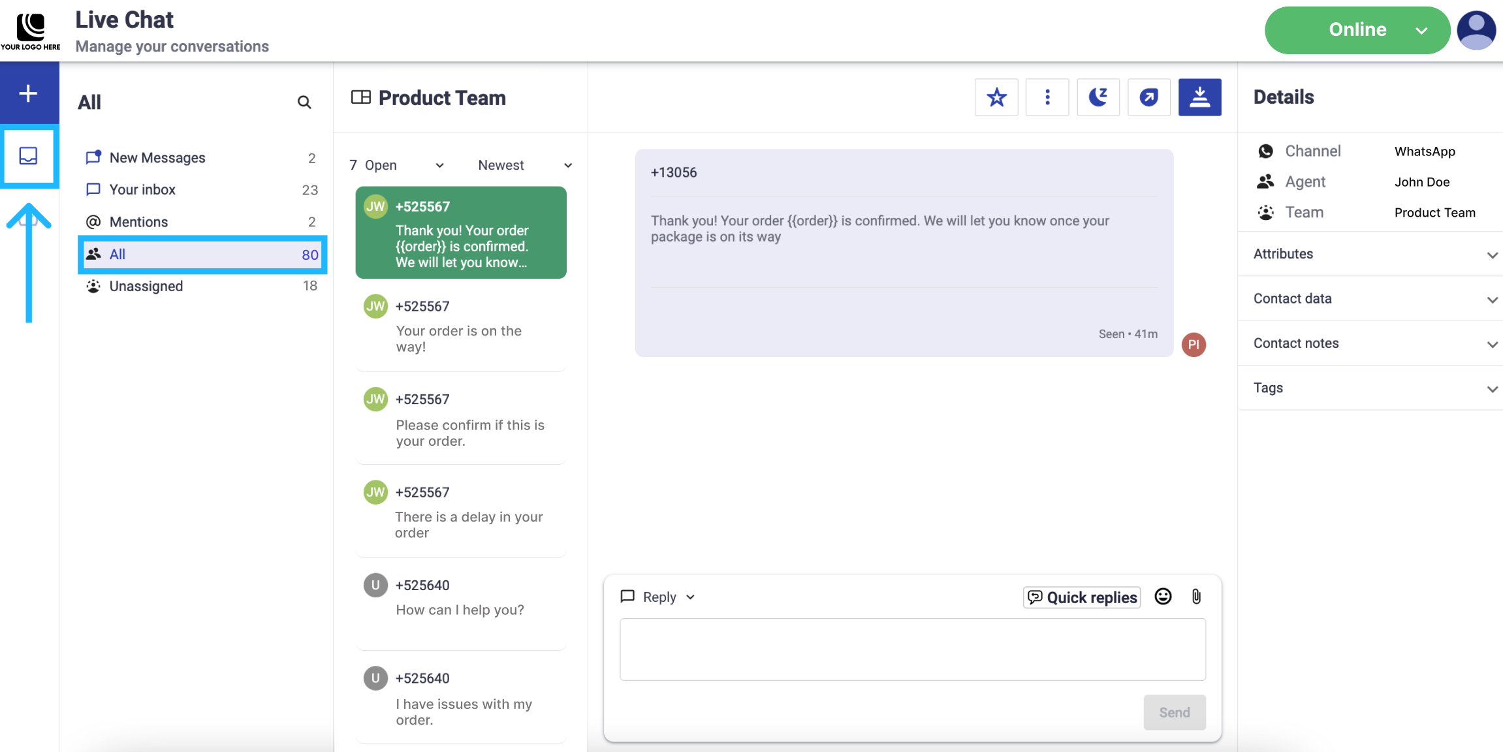Image resolution: width=1503 pixels, height=752 pixels.
Task: Select the Unassigned folder
Action: pyautogui.click(x=146, y=286)
